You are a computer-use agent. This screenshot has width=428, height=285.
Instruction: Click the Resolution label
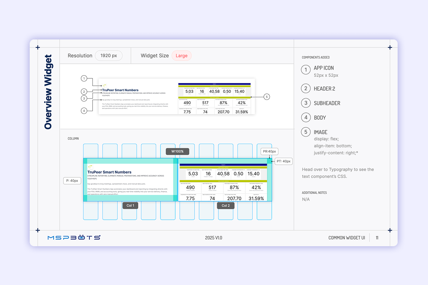tap(80, 55)
